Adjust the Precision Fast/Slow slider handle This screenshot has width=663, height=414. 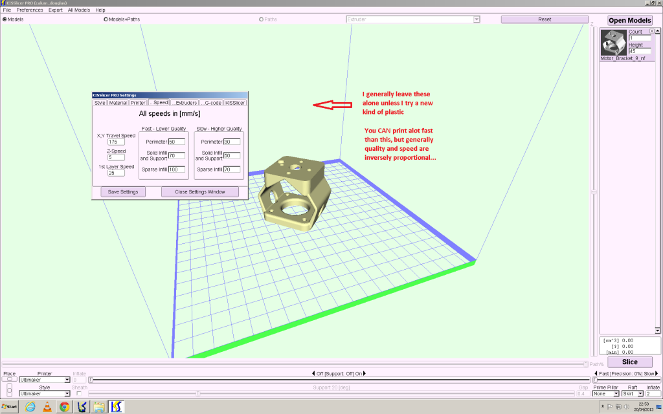coord(595,380)
